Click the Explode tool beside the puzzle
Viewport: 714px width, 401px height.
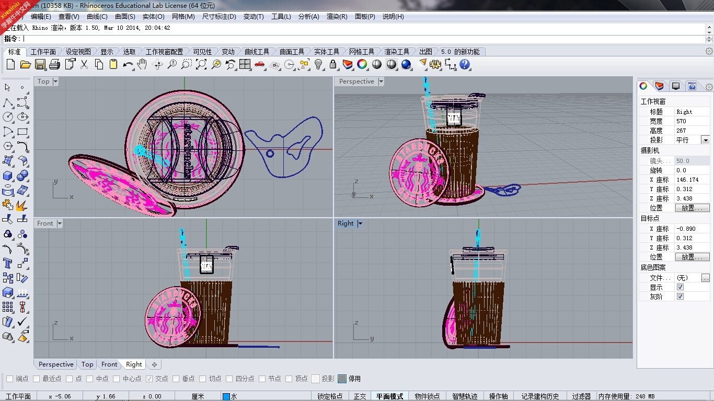22,205
